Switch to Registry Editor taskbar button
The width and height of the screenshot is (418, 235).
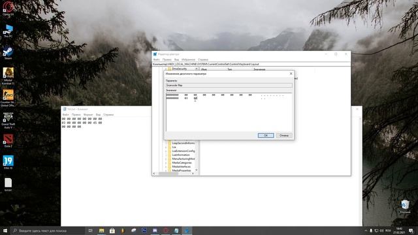coord(187,230)
